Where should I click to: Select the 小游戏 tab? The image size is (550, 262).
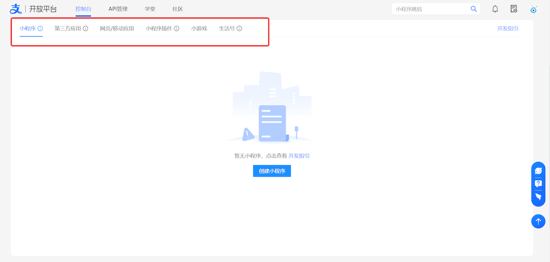[x=199, y=28]
